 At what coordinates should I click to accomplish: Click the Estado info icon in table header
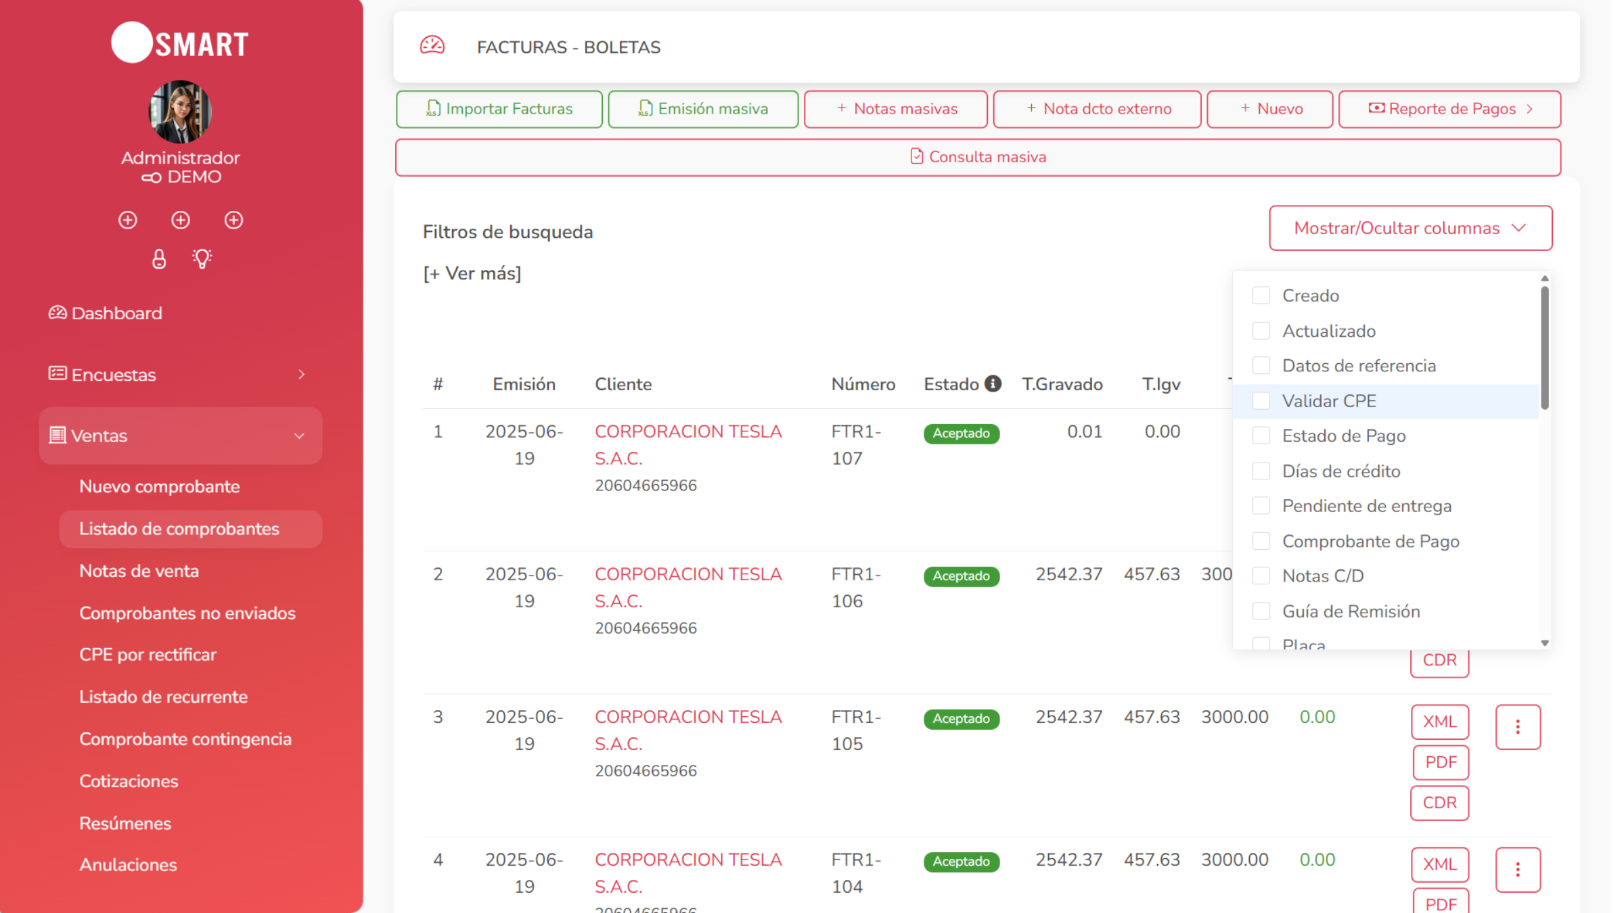click(x=993, y=383)
